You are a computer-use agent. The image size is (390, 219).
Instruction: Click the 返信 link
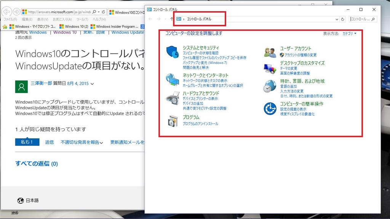(x=49, y=142)
